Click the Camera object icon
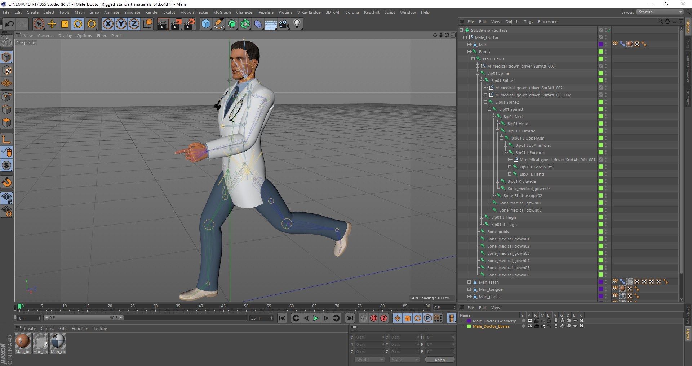The width and height of the screenshot is (692, 366). click(284, 24)
